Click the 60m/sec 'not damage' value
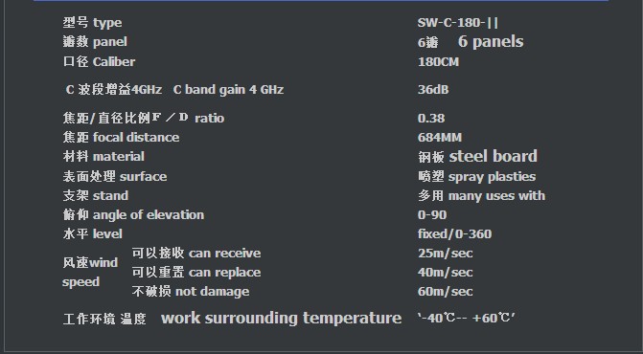This screenshot has height=354, width=643. (445, 292)
